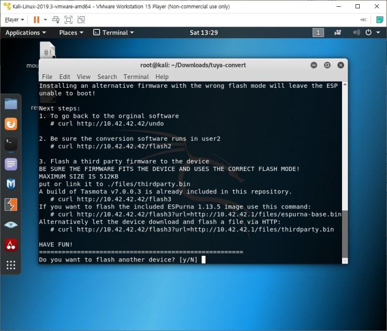The width and height of the screenshot is (387, 331).
Task: Click "Next steps:" text in terminal
Action: 60,109
